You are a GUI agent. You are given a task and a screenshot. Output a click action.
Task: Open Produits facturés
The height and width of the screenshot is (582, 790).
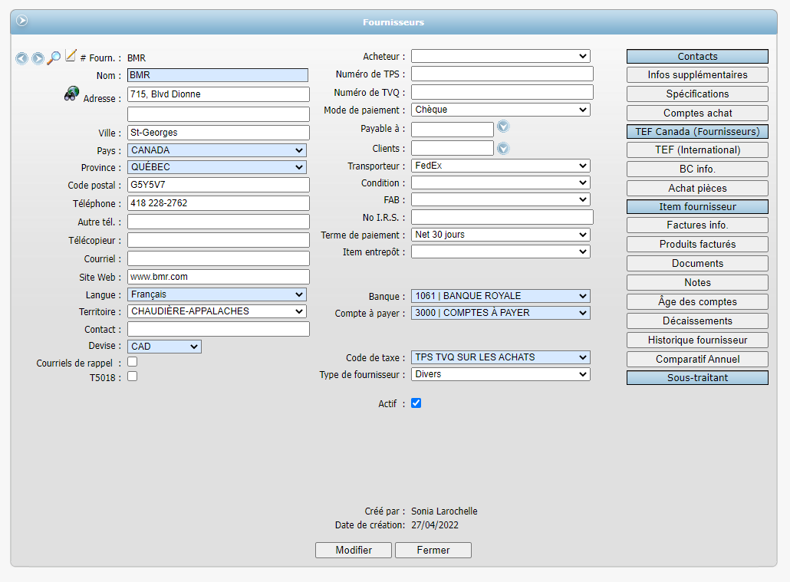coord(697,245)
